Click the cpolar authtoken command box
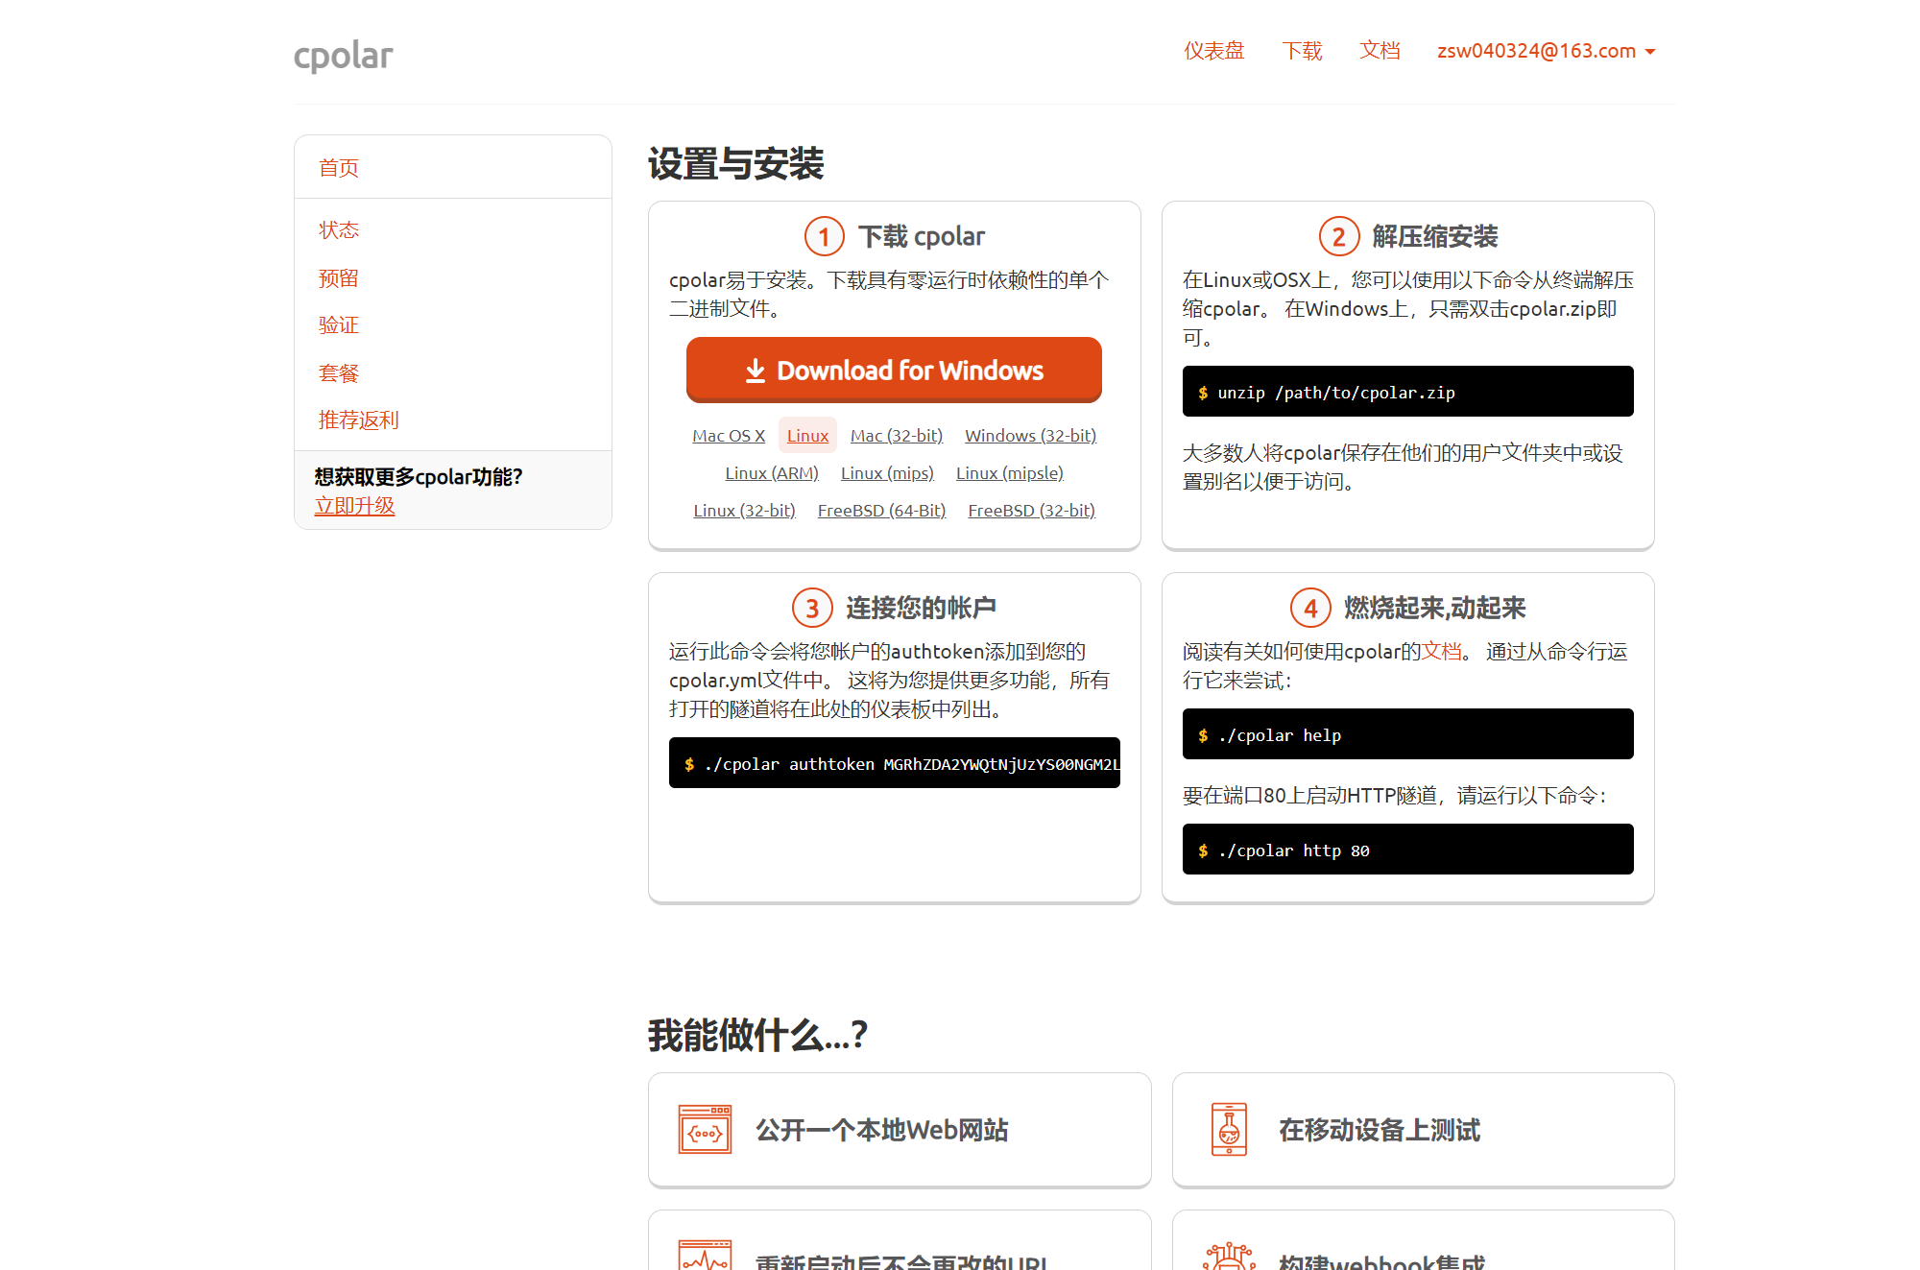The height and width of the screenshot is (1270, 1920). [894, 763]
